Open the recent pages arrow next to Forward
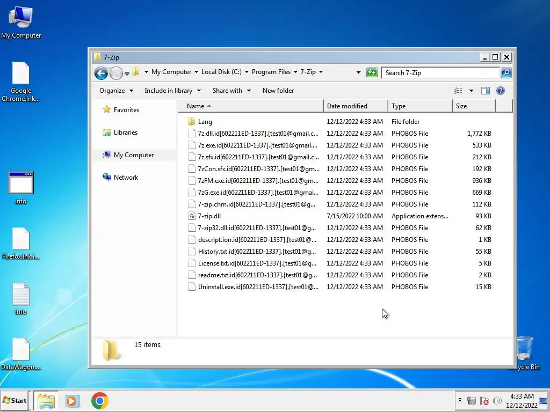This screenshot has height=412, width=550. (x=127, y=73)
